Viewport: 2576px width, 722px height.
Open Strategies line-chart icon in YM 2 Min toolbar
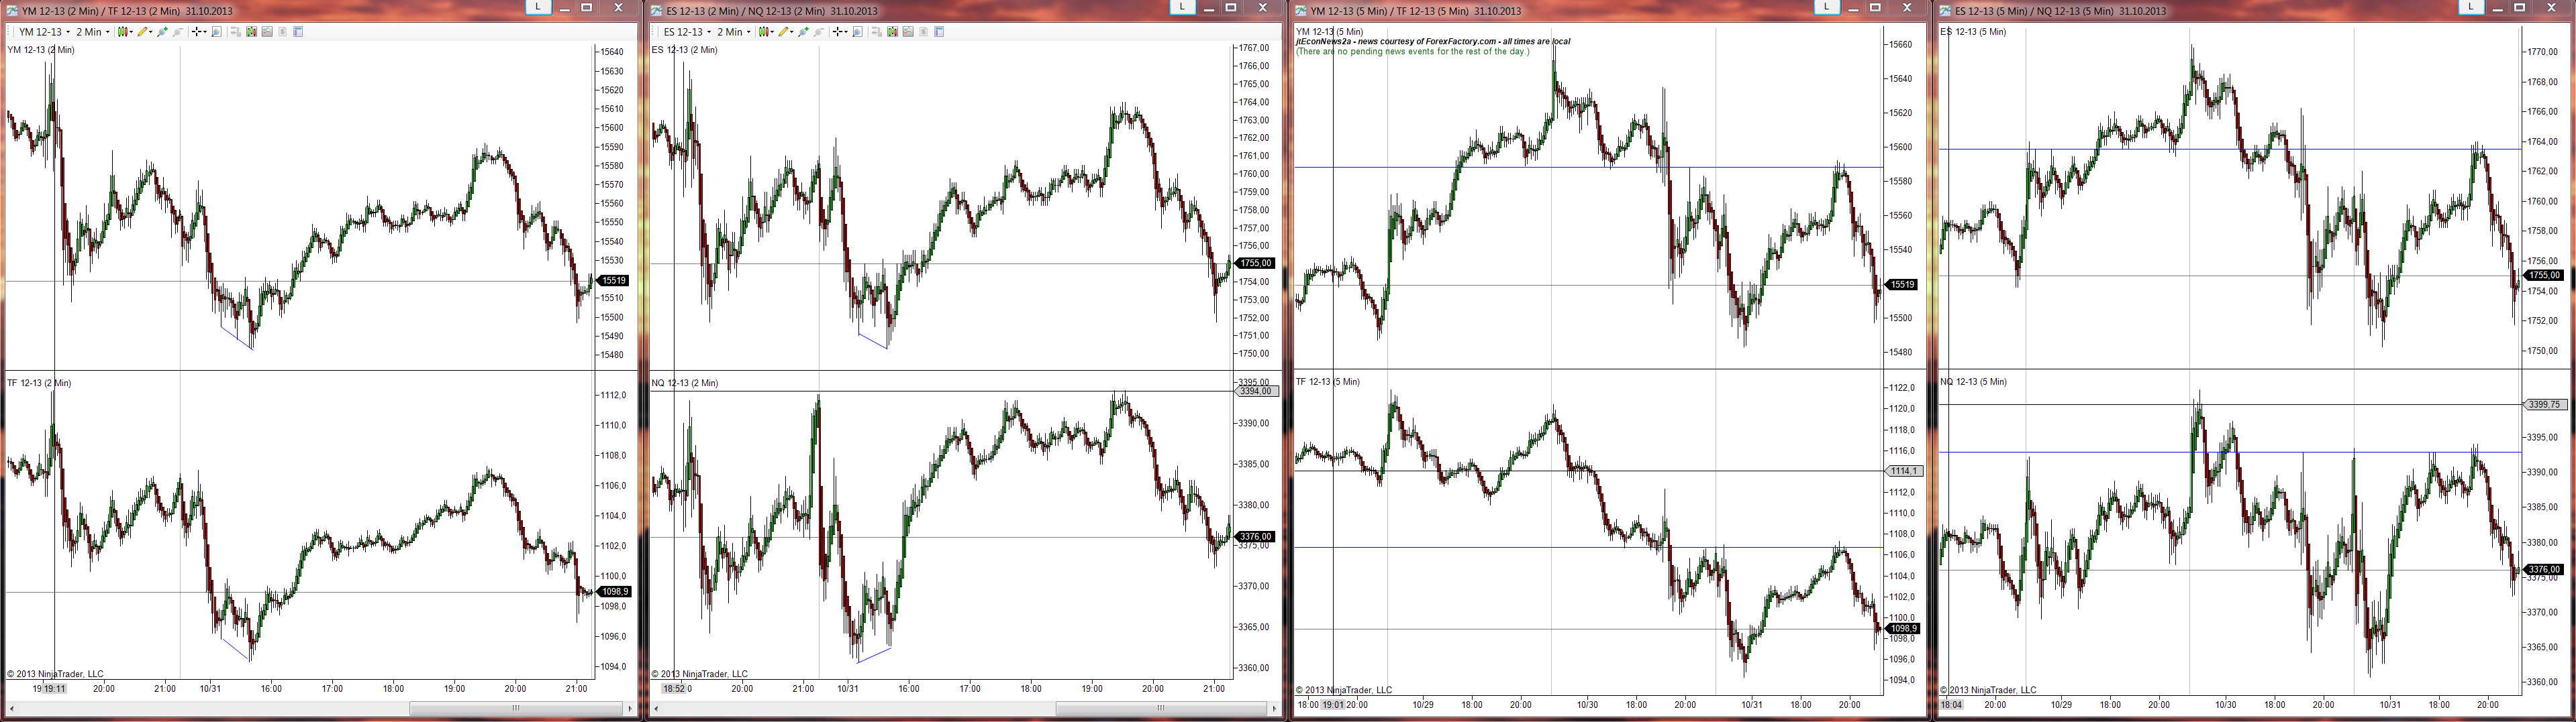pyautogui.click(x=267, y=32)
